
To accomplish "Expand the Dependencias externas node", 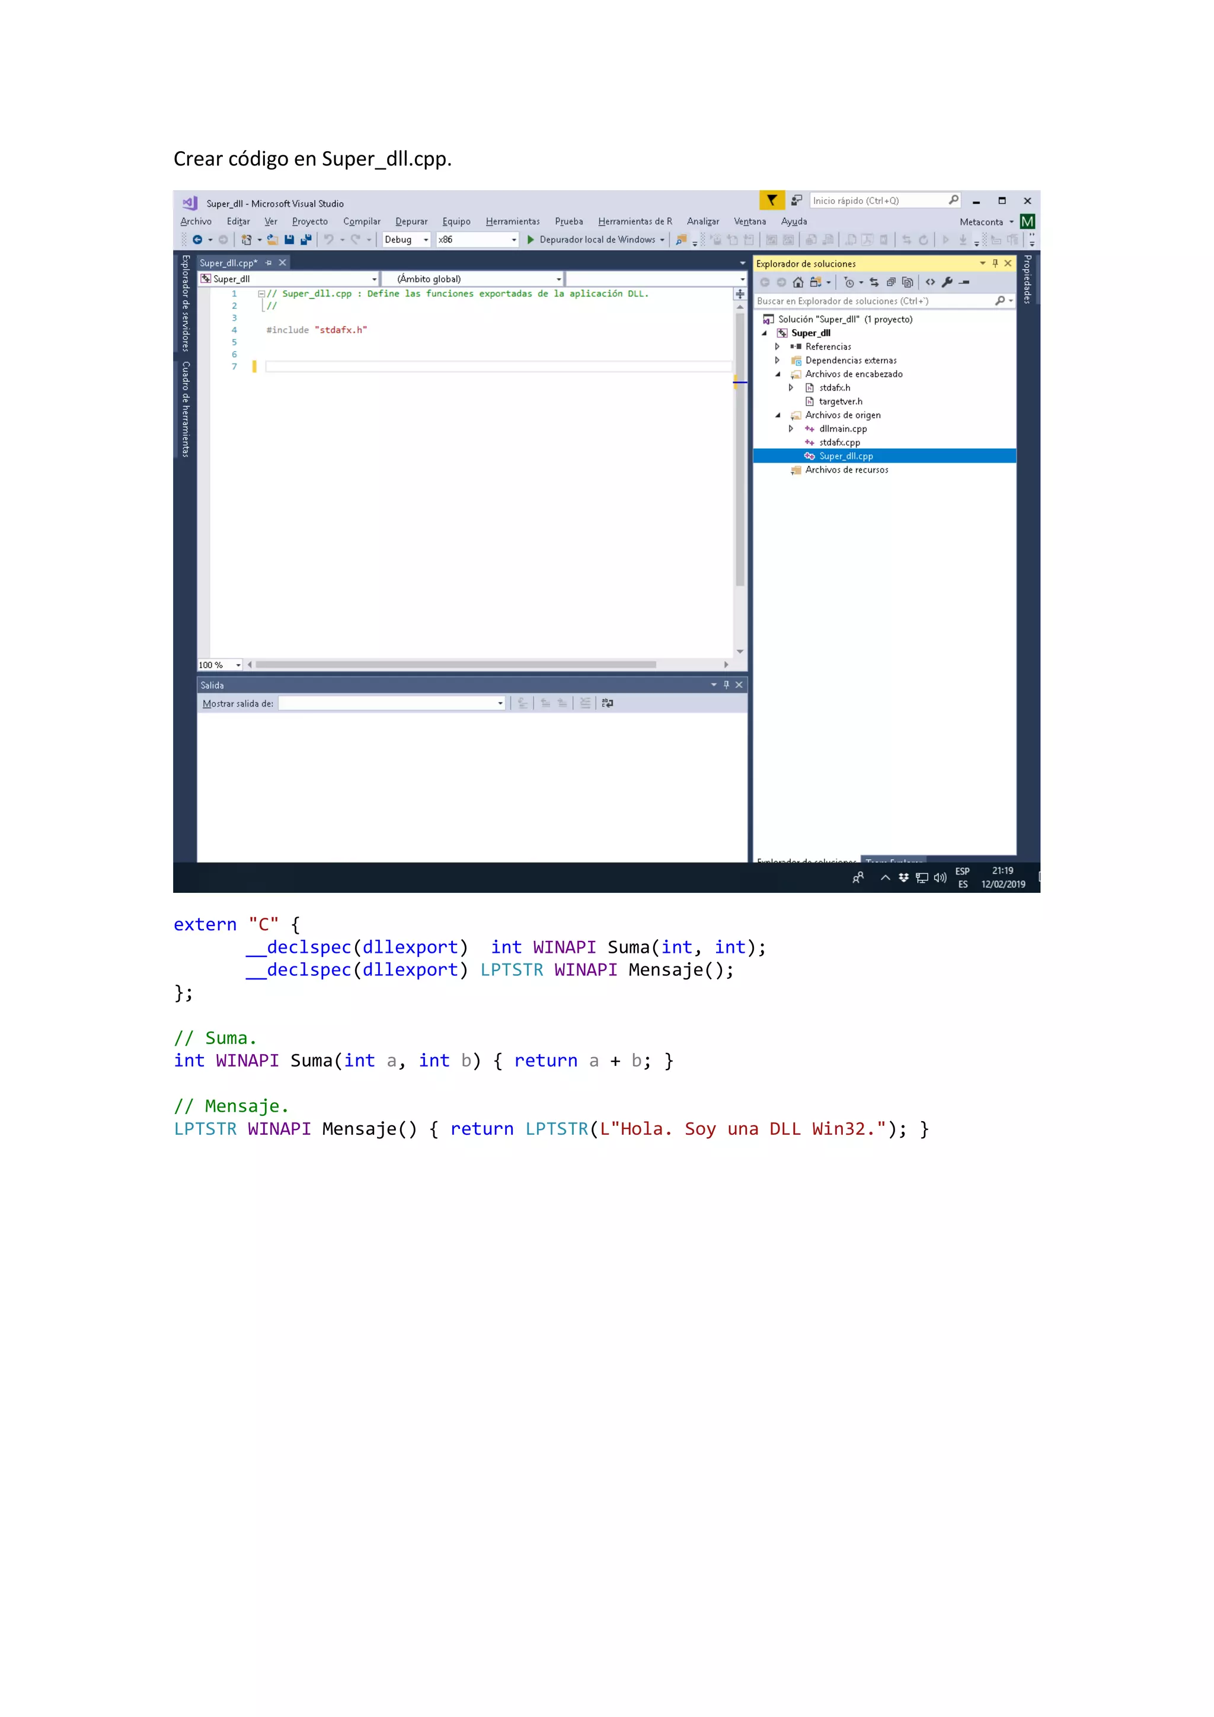I will coord(778,360).
